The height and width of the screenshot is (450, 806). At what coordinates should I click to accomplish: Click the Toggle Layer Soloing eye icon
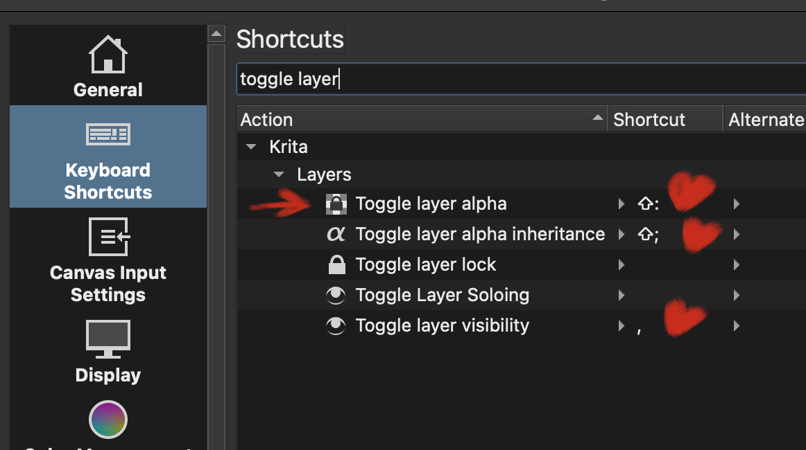coord(336,296)
